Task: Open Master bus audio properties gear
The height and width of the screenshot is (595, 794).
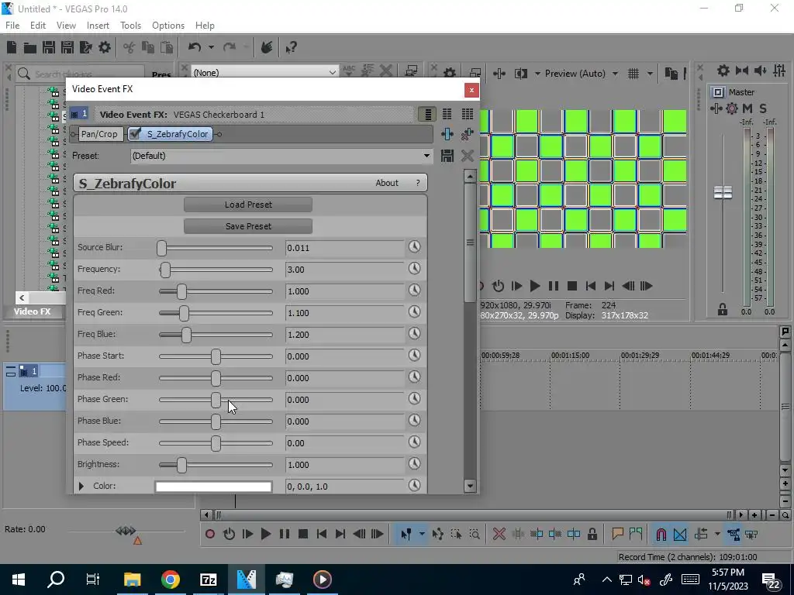Action: (x=723, y=71)
